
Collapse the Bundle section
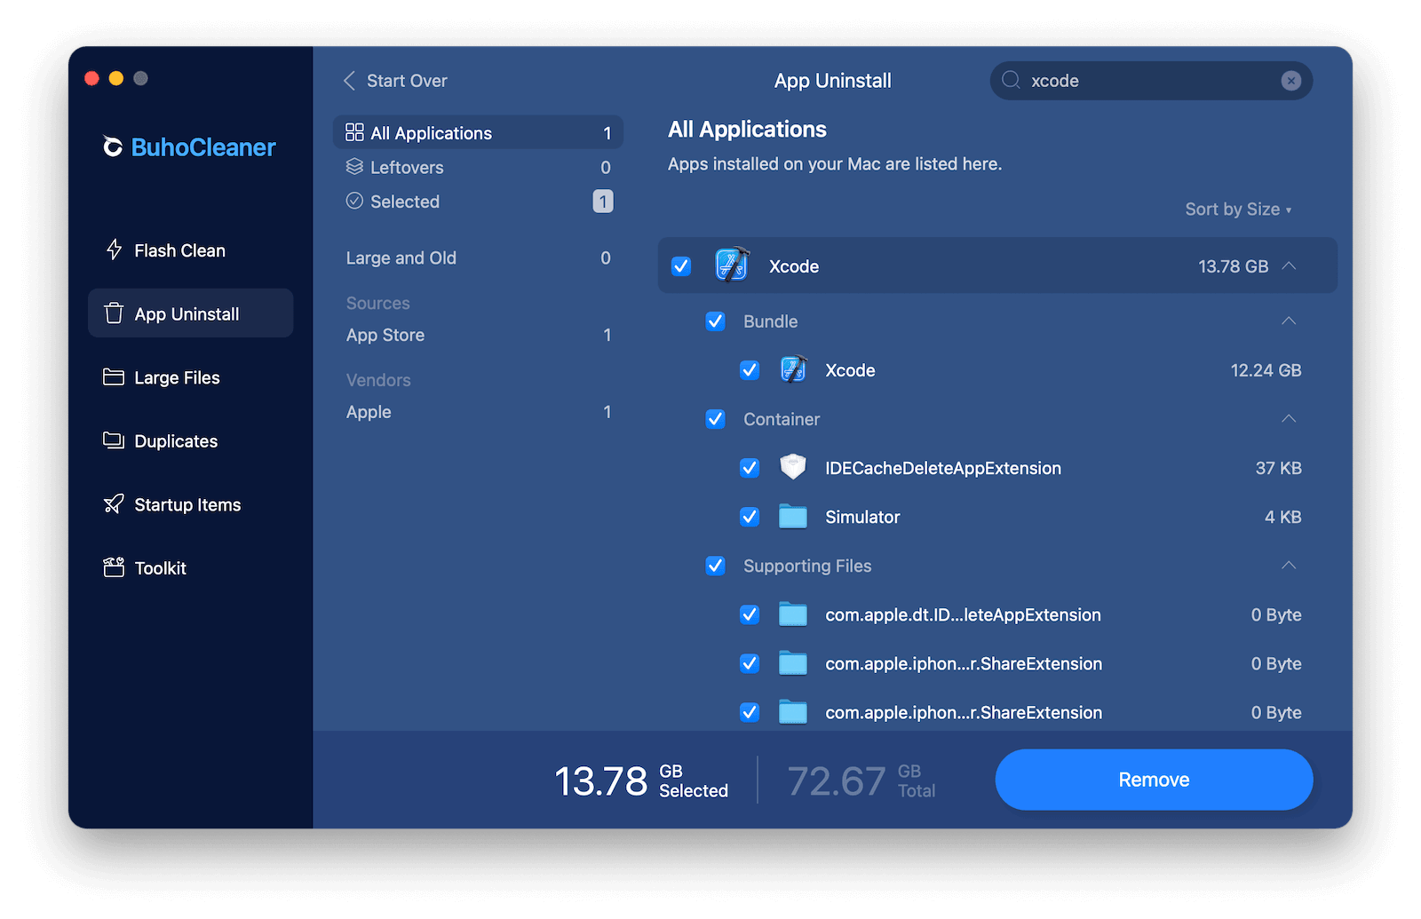coord(1289,321)
